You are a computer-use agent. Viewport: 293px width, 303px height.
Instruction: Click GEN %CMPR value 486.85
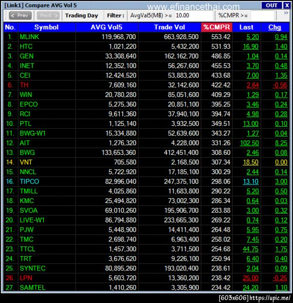click(x=221, y=56)
